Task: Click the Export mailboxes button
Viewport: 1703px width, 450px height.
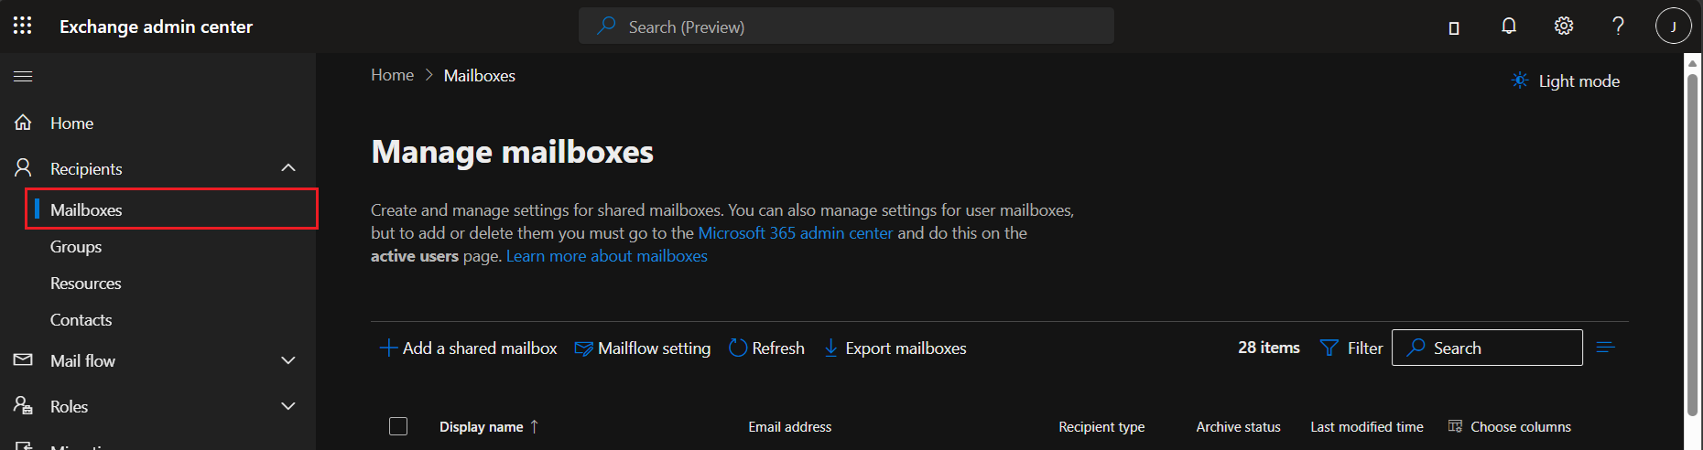Action: click(895, 348)
